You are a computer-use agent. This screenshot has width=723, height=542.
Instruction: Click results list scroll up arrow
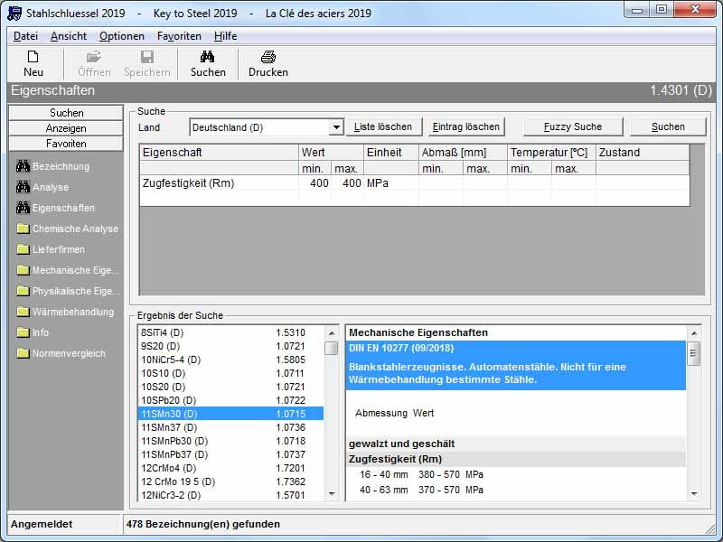(x=332, y=332)
